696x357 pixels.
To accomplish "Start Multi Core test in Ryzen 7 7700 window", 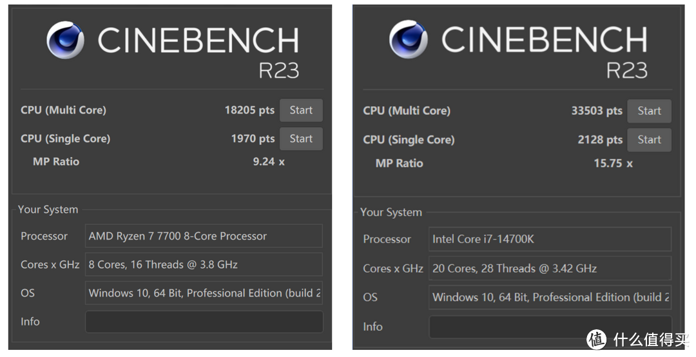I will coord(301,110).
